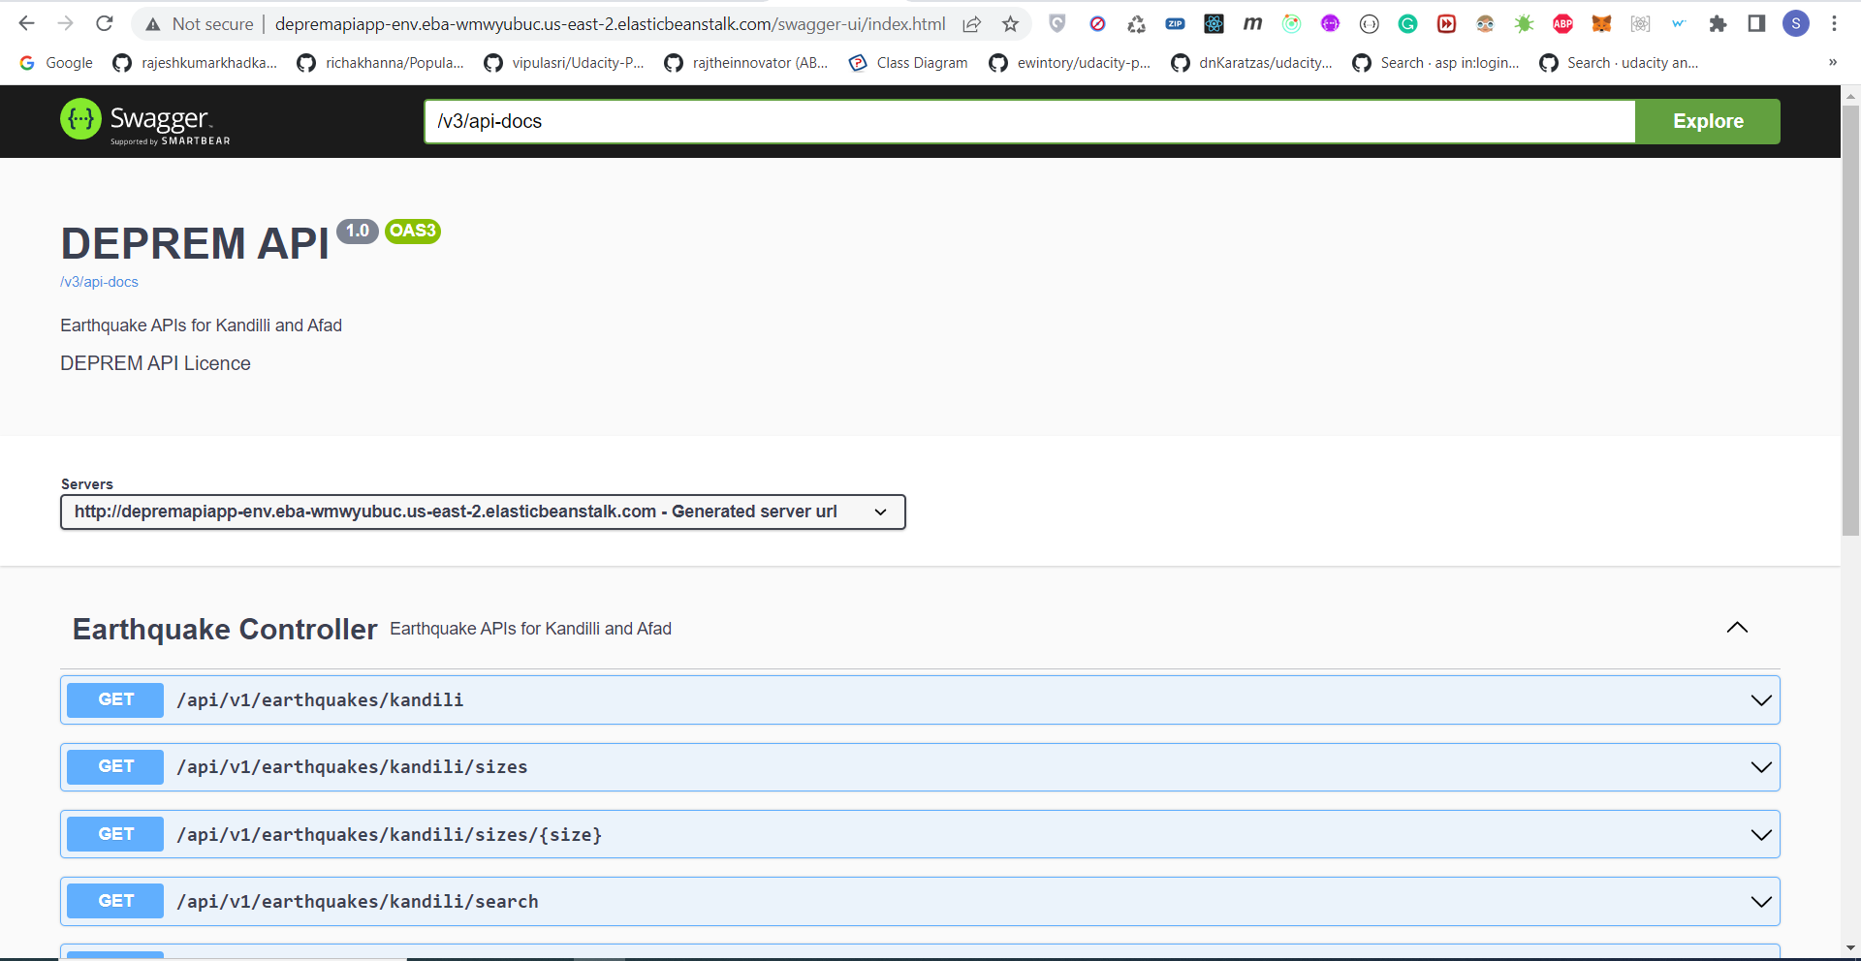Open the Class Diagram bookmark
This screenshot has height=961, width=1861.
[x=908, y=63]
